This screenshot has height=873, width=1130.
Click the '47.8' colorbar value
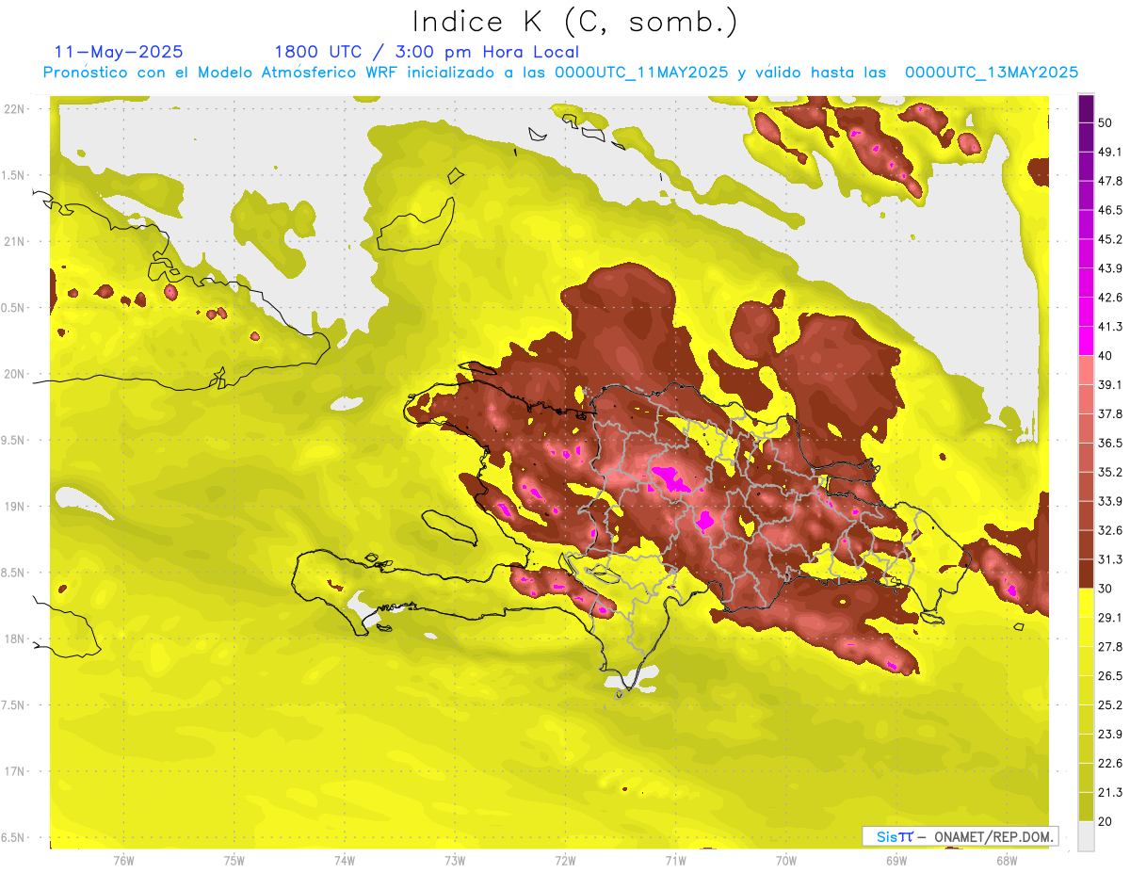pos(1110,181)
